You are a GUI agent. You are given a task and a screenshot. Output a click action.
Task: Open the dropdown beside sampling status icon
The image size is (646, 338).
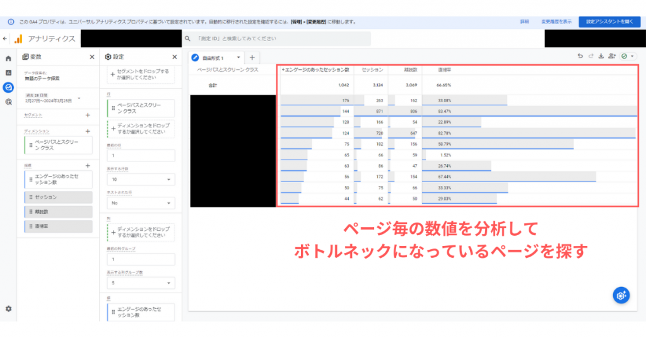632,56
